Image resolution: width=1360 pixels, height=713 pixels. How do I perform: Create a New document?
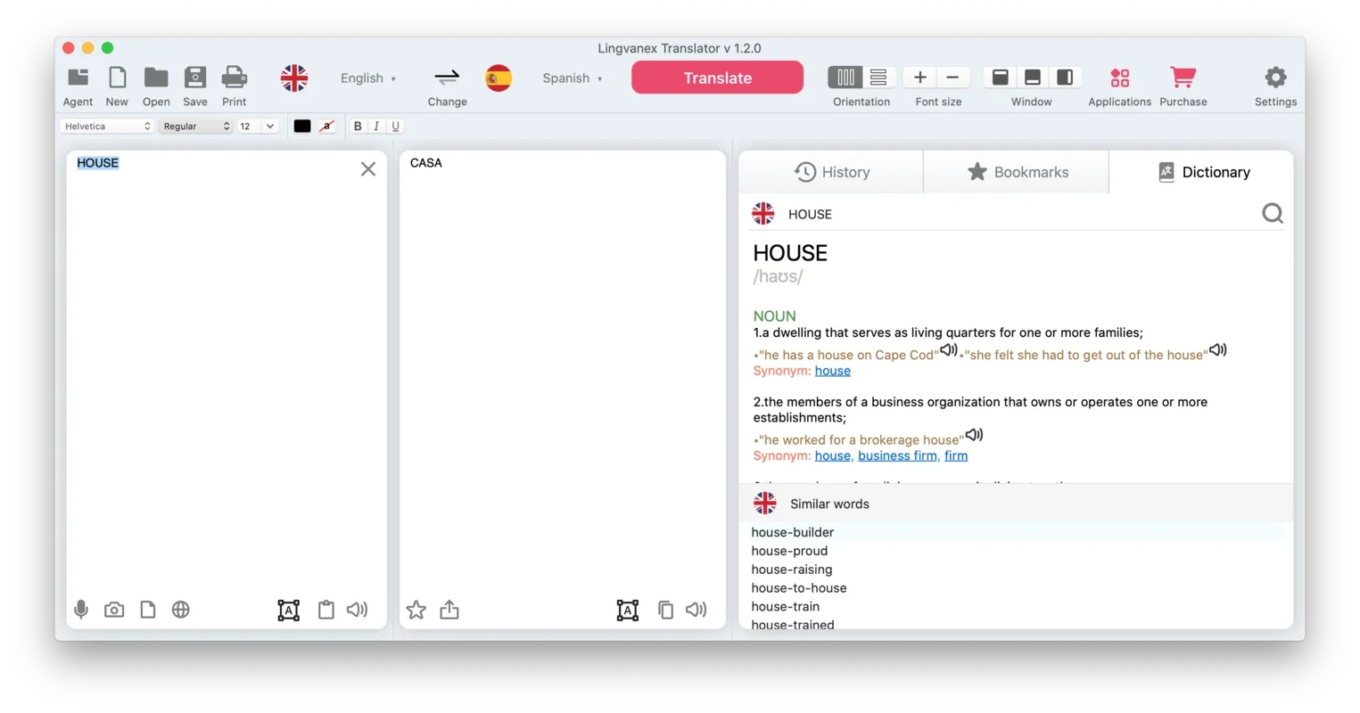tap(117, 78)
